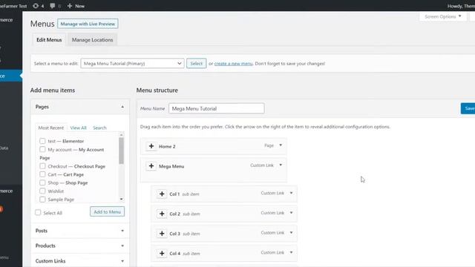475x267 pixels.
Task: Select the Search pages tab
Action: pos(99,128)
